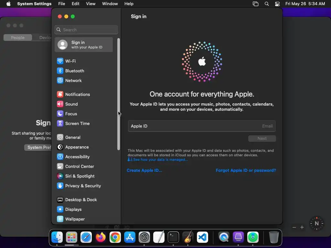Select Sound speaker icon in sidebar

point(60,104)
